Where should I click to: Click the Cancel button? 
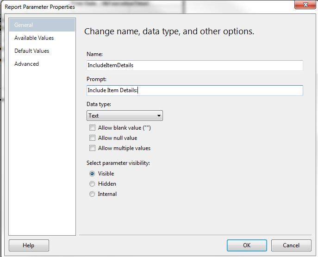pos(291,245)
